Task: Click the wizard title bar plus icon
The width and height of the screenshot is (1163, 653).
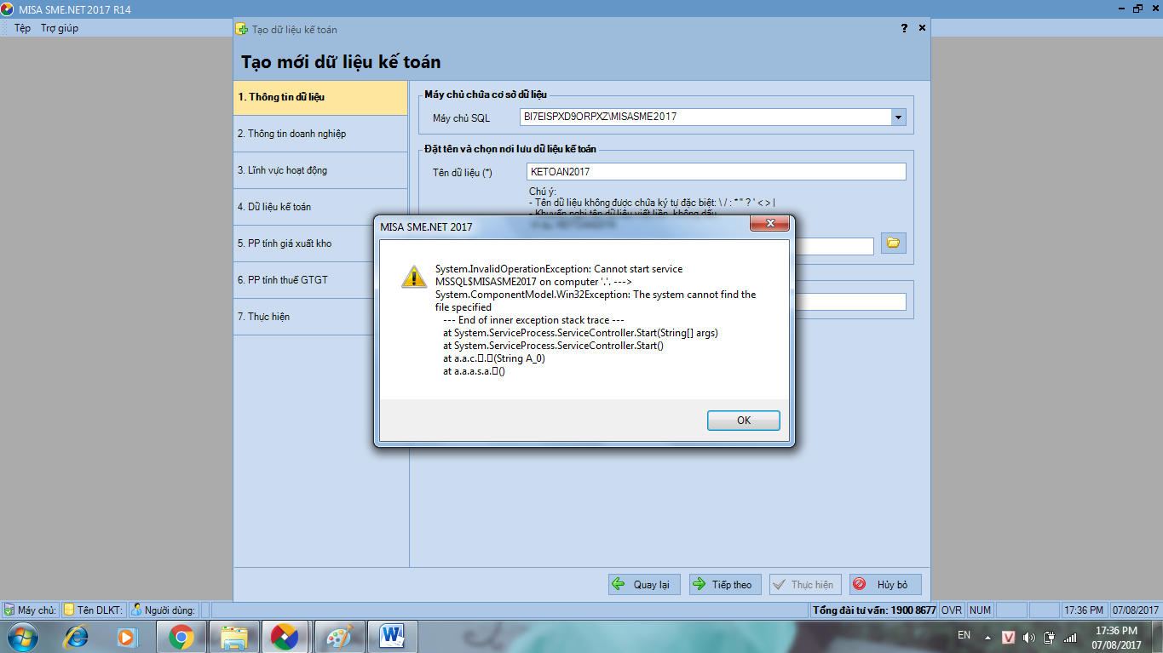Action: [x=242, y=28]
